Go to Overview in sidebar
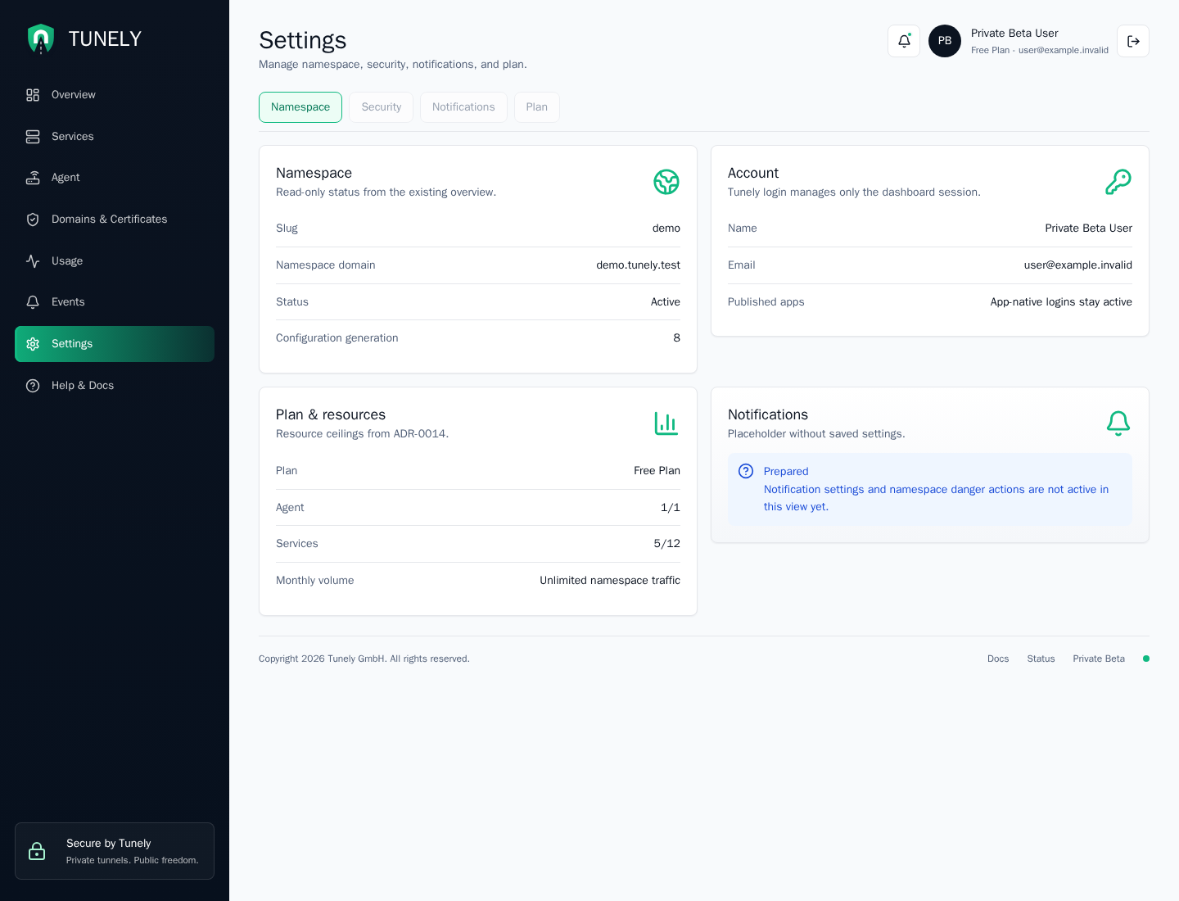This screenshot has width=1179, height=901. 115,95
